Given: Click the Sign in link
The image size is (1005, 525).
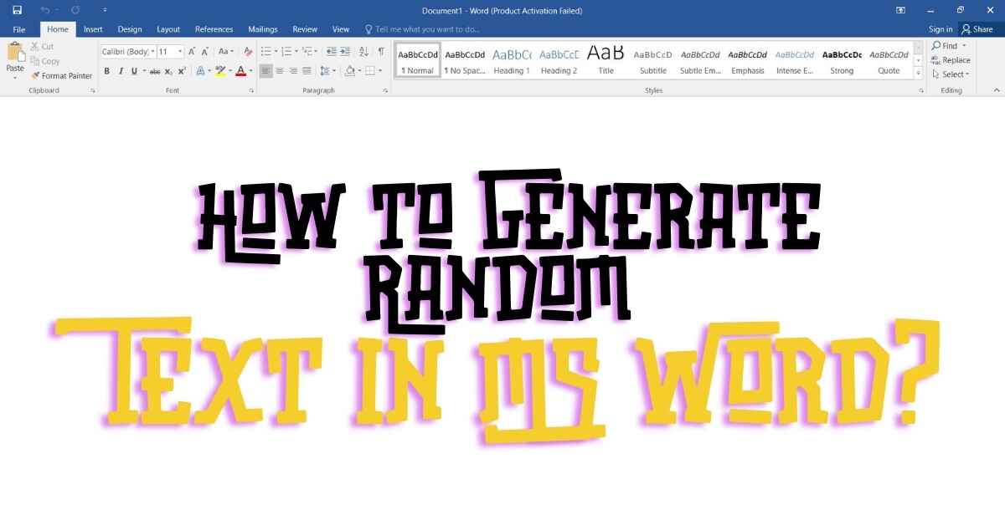Looking at the screenshot, I should coord(941,29).
